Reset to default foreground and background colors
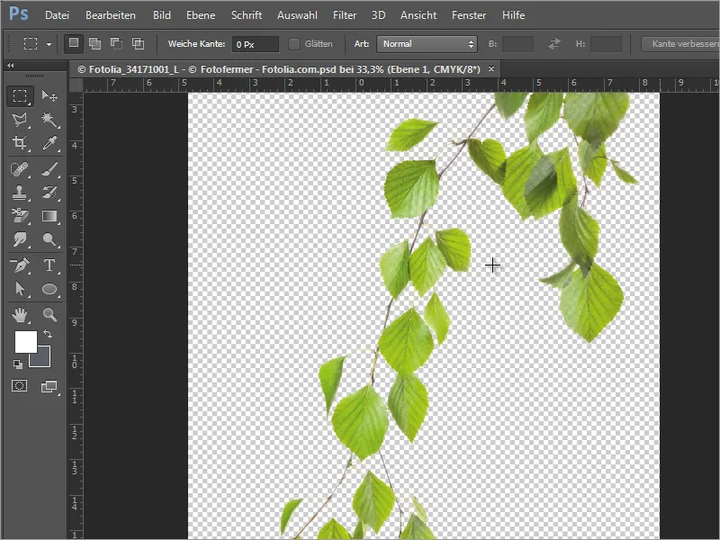 tap(18, 364)
